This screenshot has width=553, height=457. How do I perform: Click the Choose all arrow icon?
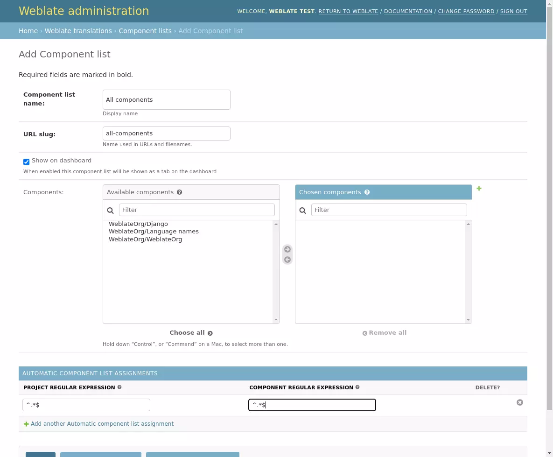[210, 333]
